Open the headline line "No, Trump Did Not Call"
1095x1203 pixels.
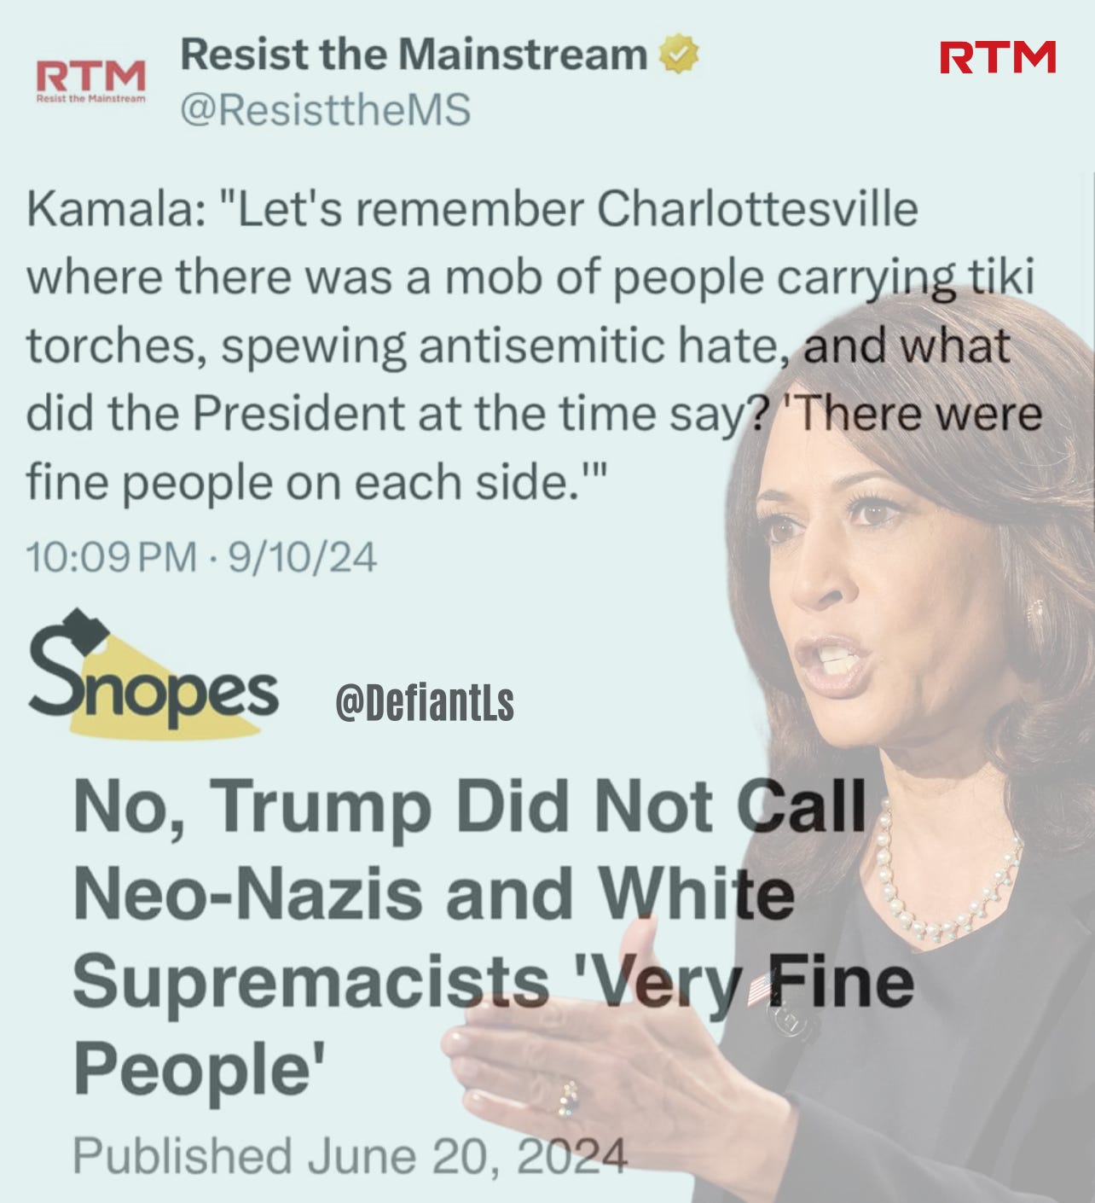point(471,807)
